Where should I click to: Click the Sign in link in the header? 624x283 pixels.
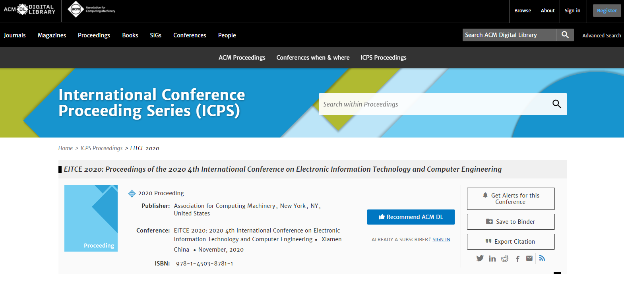coord(572,11)
